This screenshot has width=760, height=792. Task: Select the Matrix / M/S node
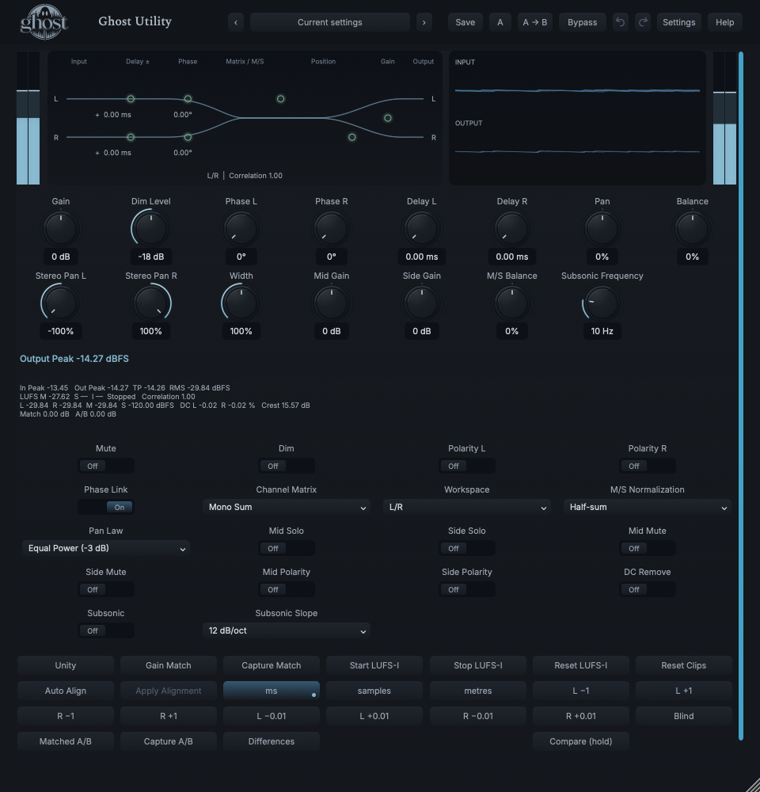point(281,99)
